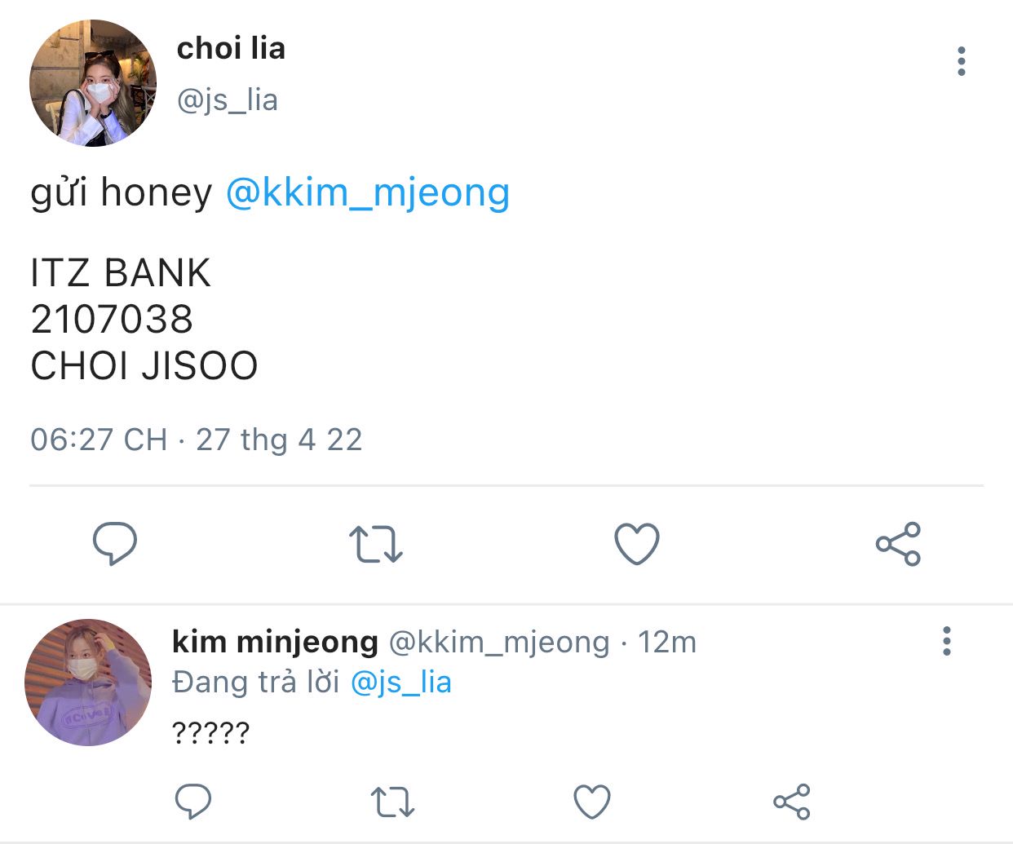
Task: Open more options on kim minjeong's reply
Action: point(946,641)
